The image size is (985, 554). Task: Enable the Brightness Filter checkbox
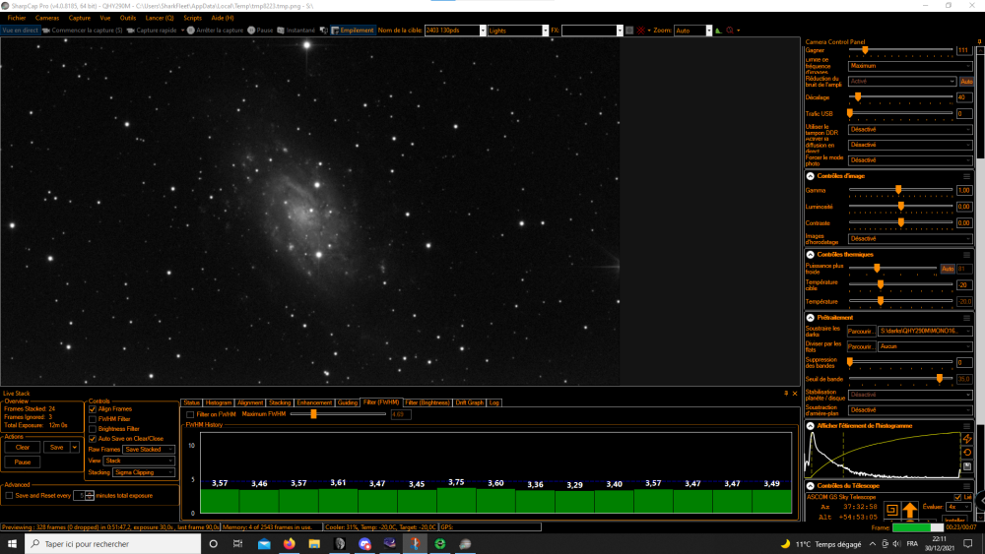coord(93,429)
